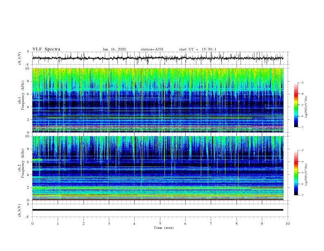The width and height of the screenshot is (324, 251).
Task: Click the "VLF Spectra" plot title
Action: (x=46, y=49)
